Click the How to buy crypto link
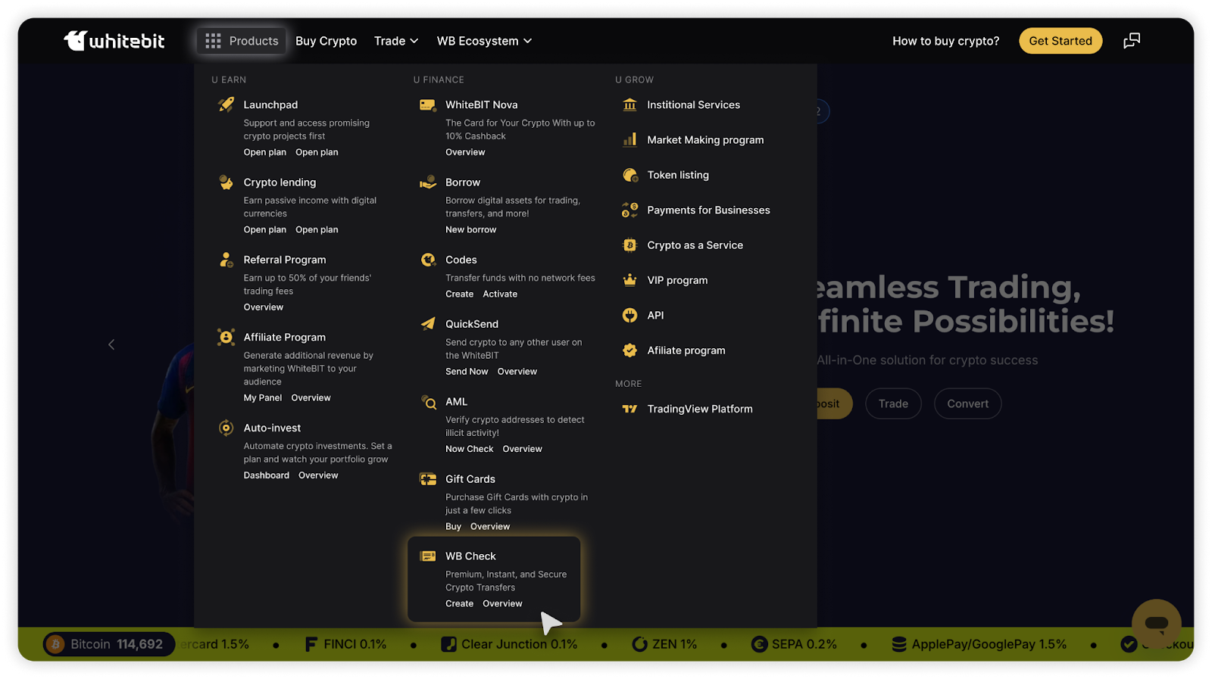Image resolution: width=1212 pixels, height=679 pixels. click(945, 41)
